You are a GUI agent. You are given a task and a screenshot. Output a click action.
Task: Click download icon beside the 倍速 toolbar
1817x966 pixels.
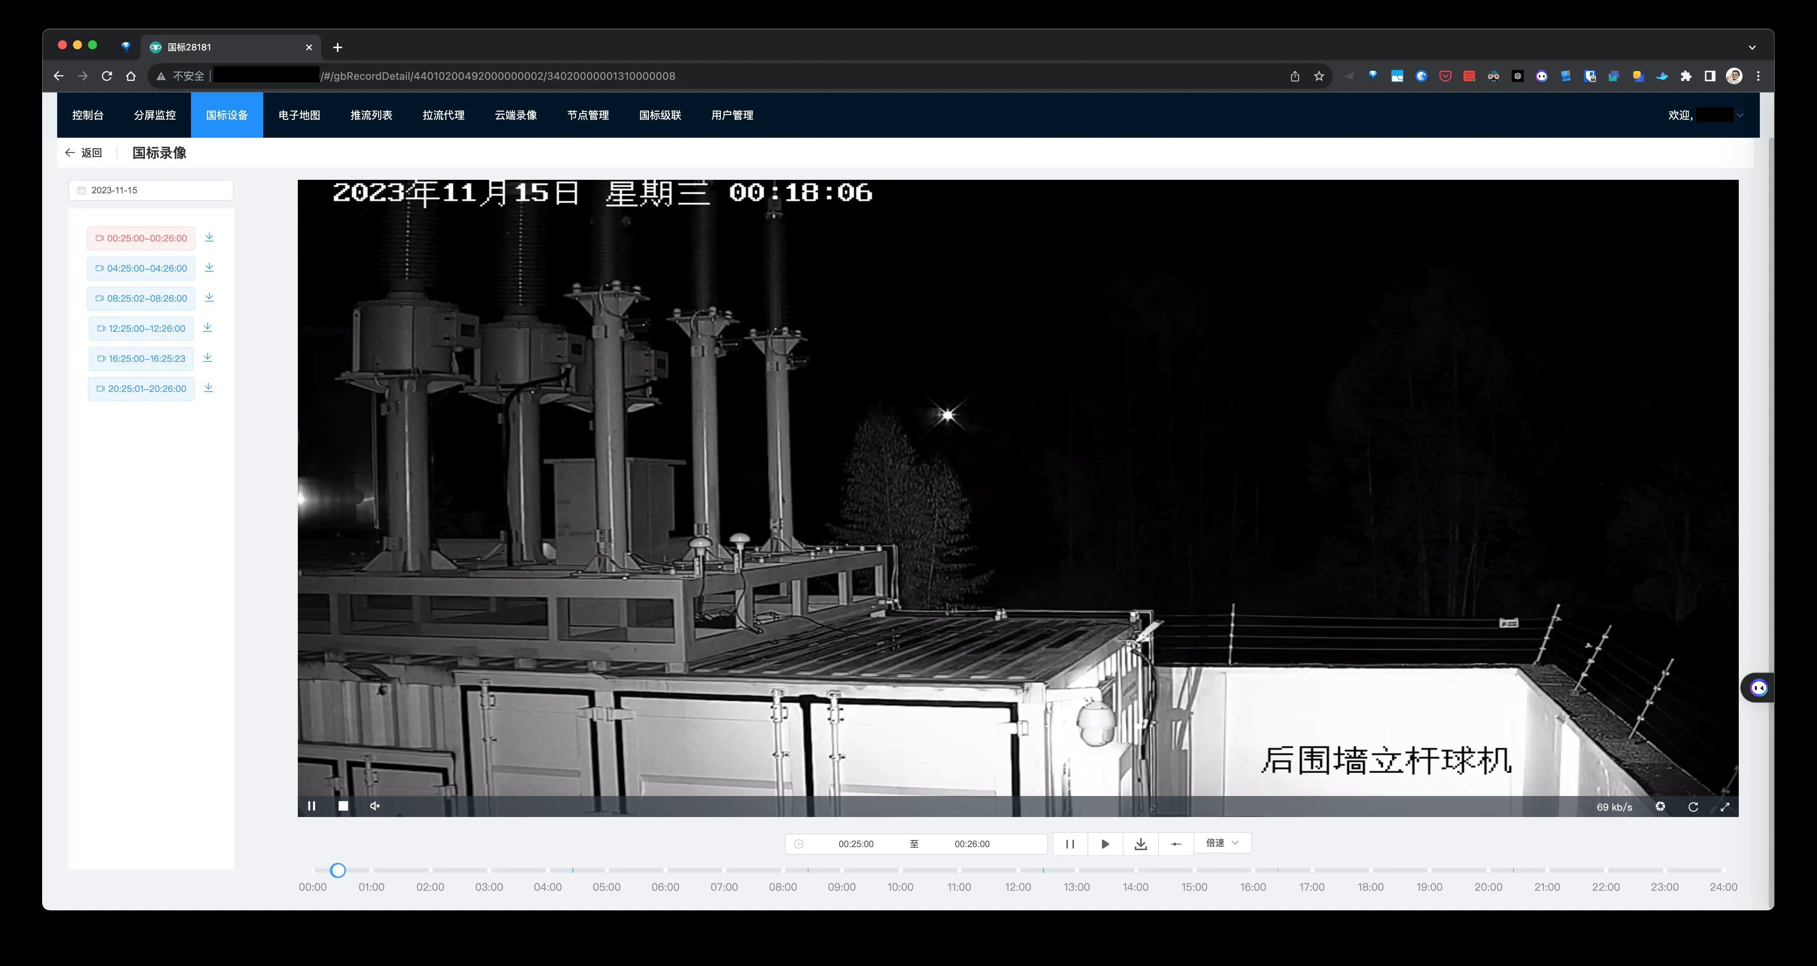[x=1141, y=844]
